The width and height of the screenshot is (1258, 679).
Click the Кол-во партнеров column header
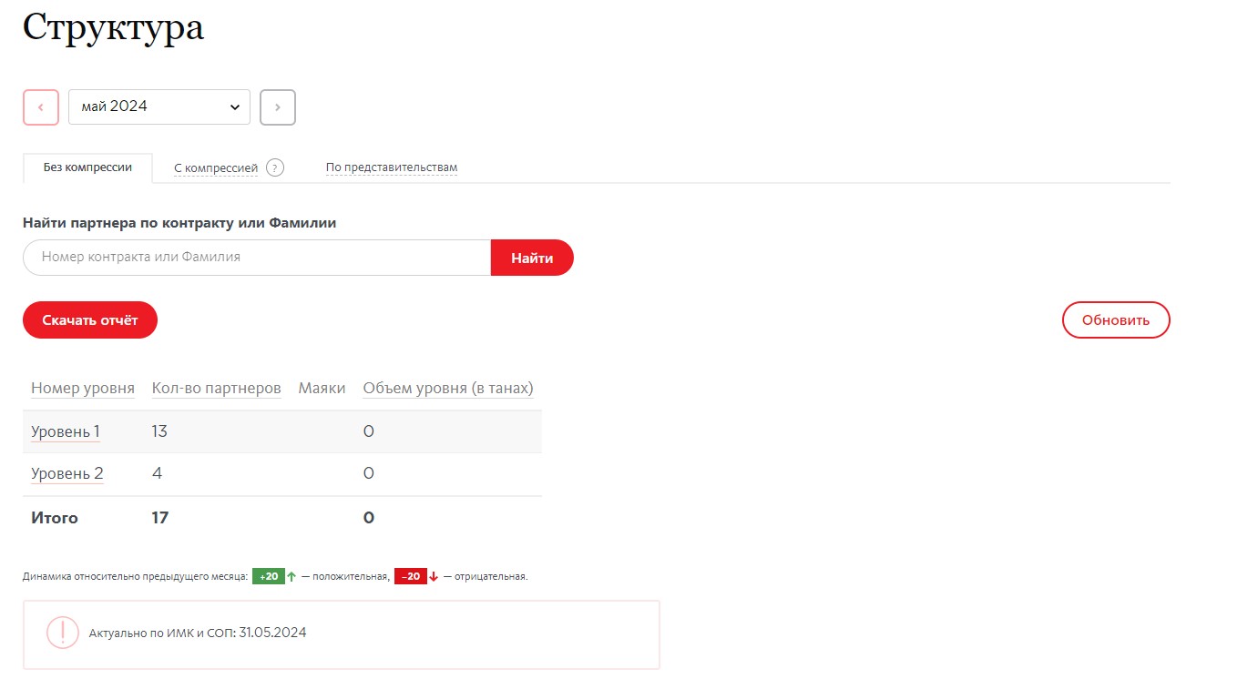[216, 389]
